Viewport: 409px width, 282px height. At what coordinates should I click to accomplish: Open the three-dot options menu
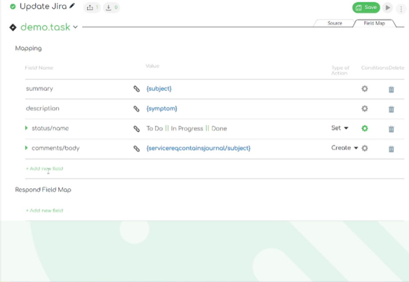point(401,8)
